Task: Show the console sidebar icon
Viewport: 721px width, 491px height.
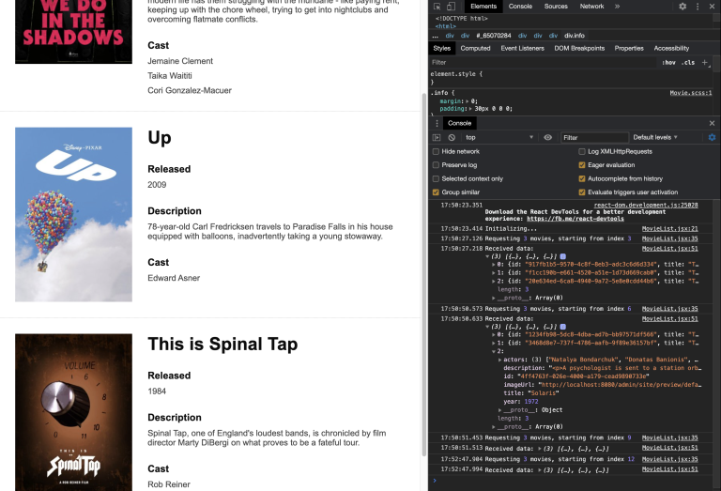Action: click(437, 137)
